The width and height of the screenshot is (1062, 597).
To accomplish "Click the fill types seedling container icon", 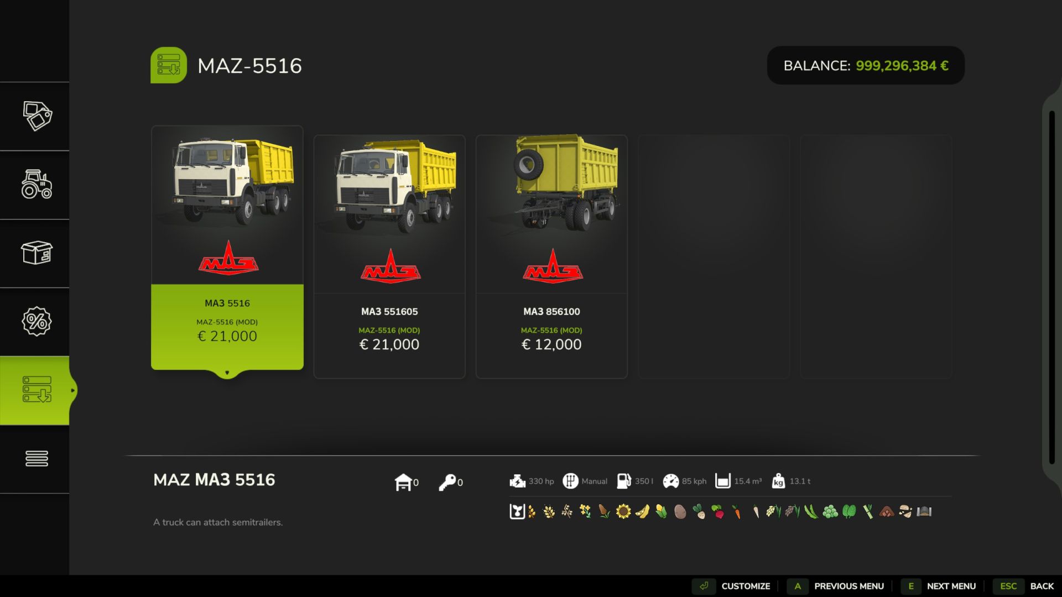I will click(517, 511).
